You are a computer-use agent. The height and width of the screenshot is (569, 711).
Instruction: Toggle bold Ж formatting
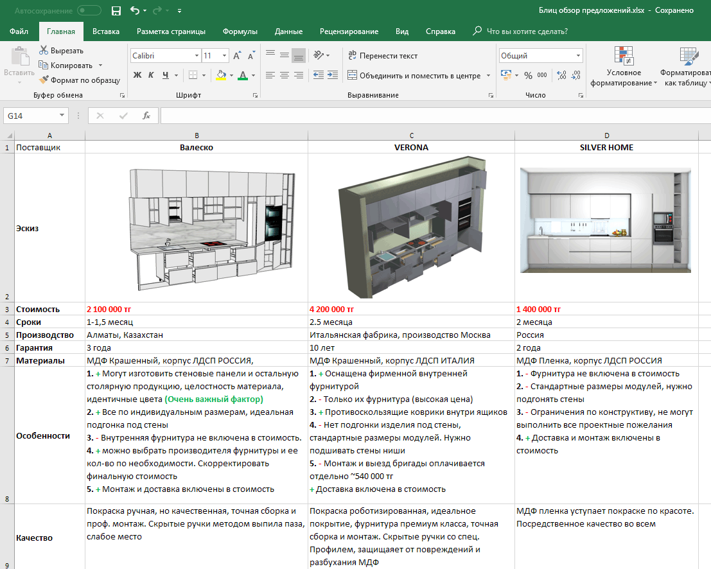point(137,75)
